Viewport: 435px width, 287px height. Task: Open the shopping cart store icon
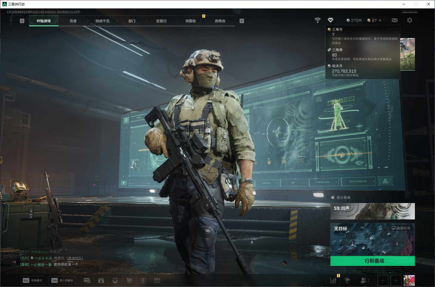tap(129, 280)
